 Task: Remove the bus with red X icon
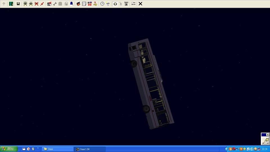36,4
